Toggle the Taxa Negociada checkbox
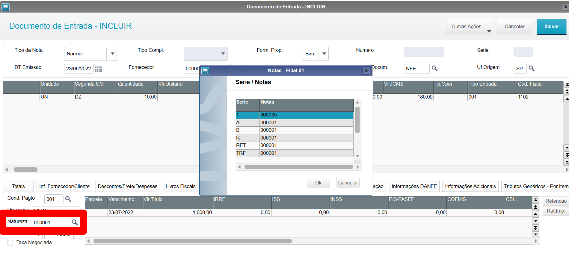The height and width of the screenshot is (253, 569). coord(10,243)
